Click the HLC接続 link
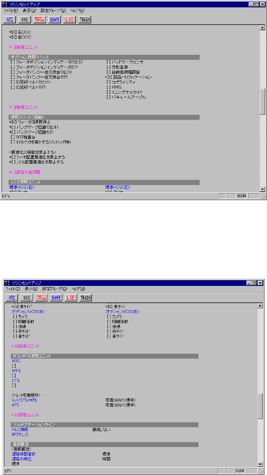This screenshot has width=267, height=475. (x=20, y=430)
